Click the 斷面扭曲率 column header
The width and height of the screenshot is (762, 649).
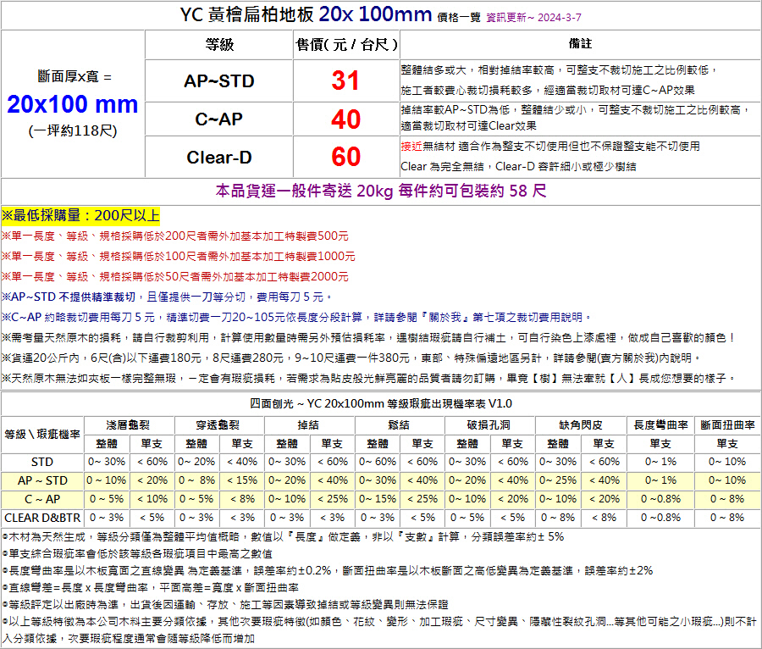click(x=726, y=424)
